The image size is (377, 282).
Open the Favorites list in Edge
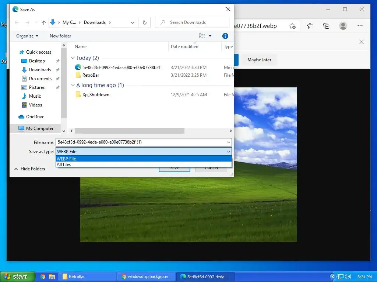click(x=310, y=26)
